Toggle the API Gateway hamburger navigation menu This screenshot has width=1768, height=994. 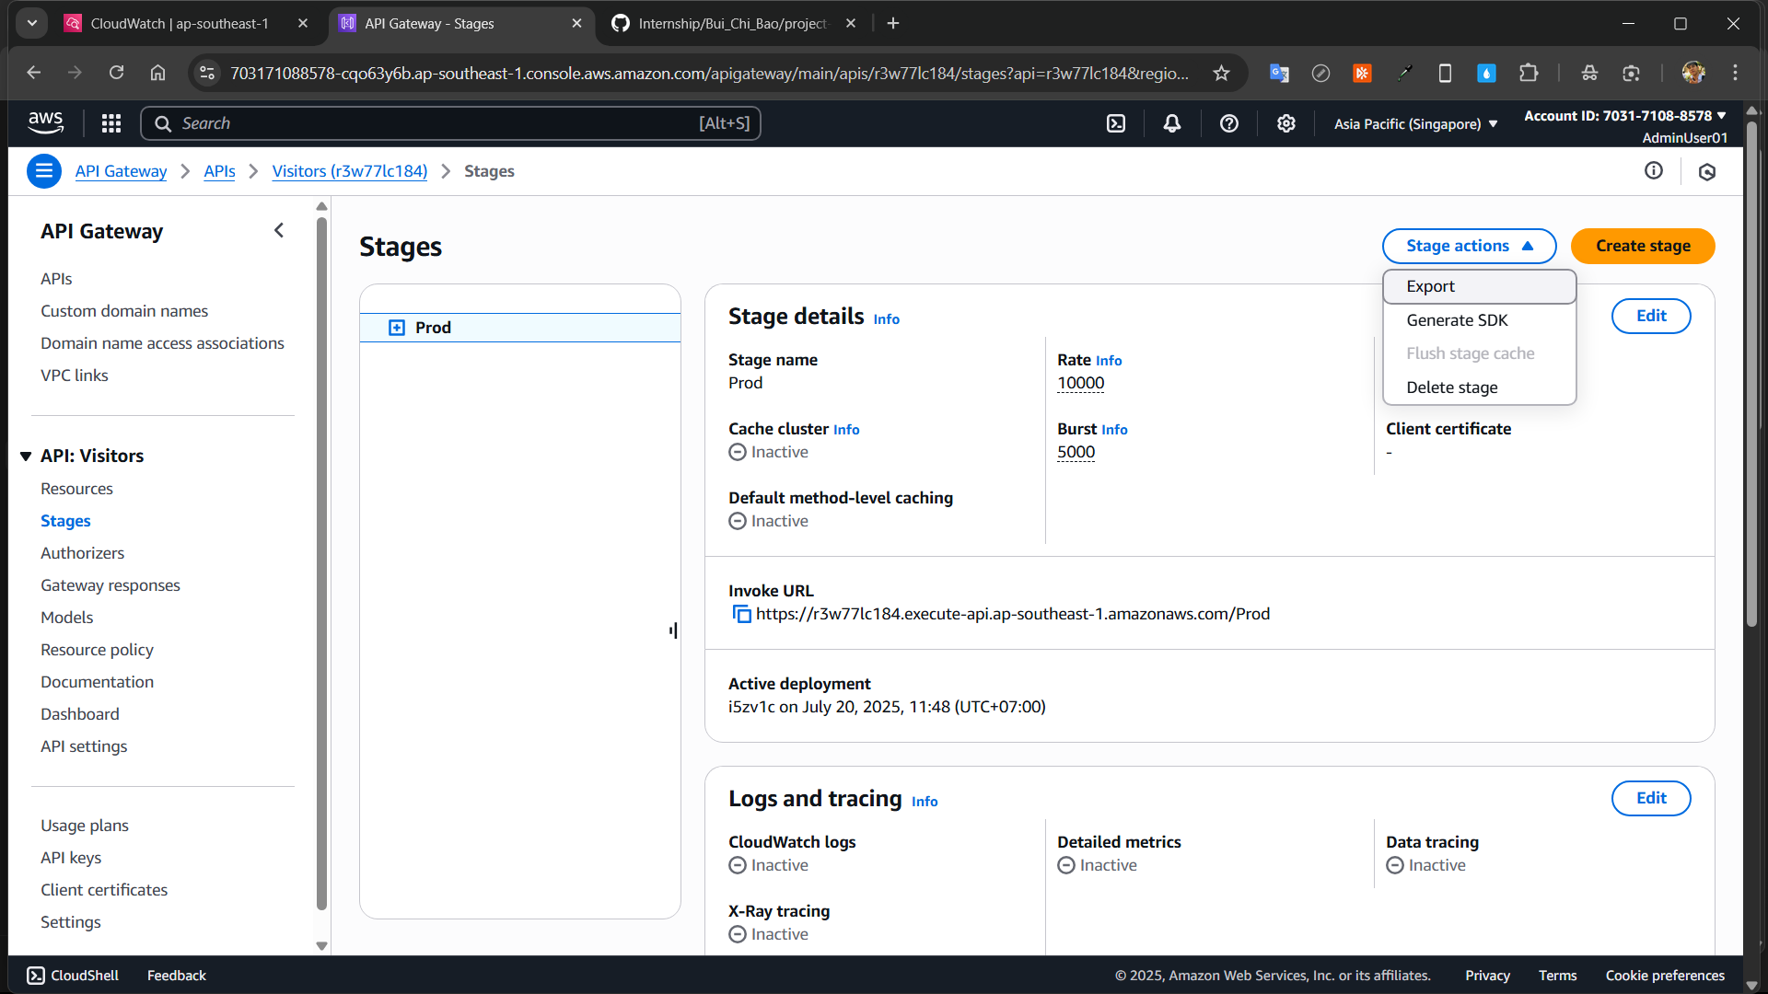44,171
